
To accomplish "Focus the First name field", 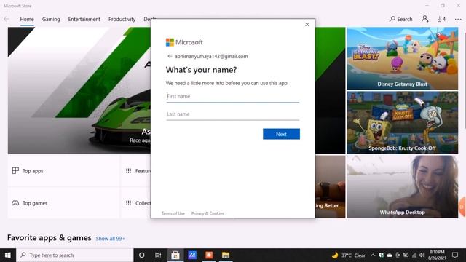I will click(233, 96).
